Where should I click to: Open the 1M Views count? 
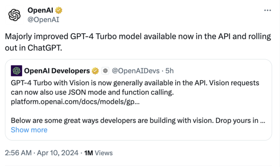(x=98, y=153)
